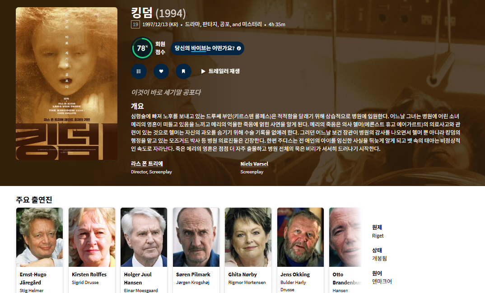
Task: Play the trailer via the triangle play icon
Action: [203, 71]
